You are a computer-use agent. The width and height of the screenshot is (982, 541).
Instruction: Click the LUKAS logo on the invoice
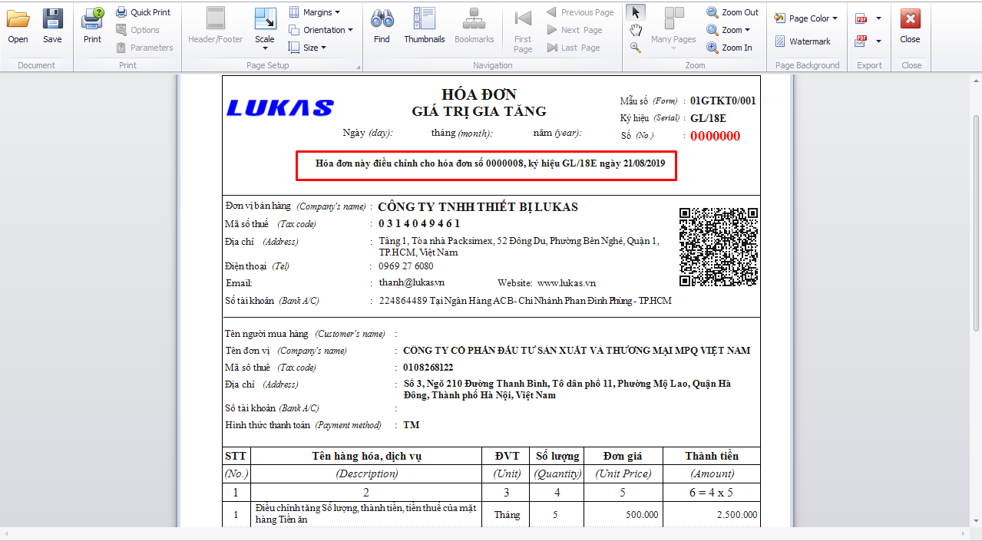280,108
